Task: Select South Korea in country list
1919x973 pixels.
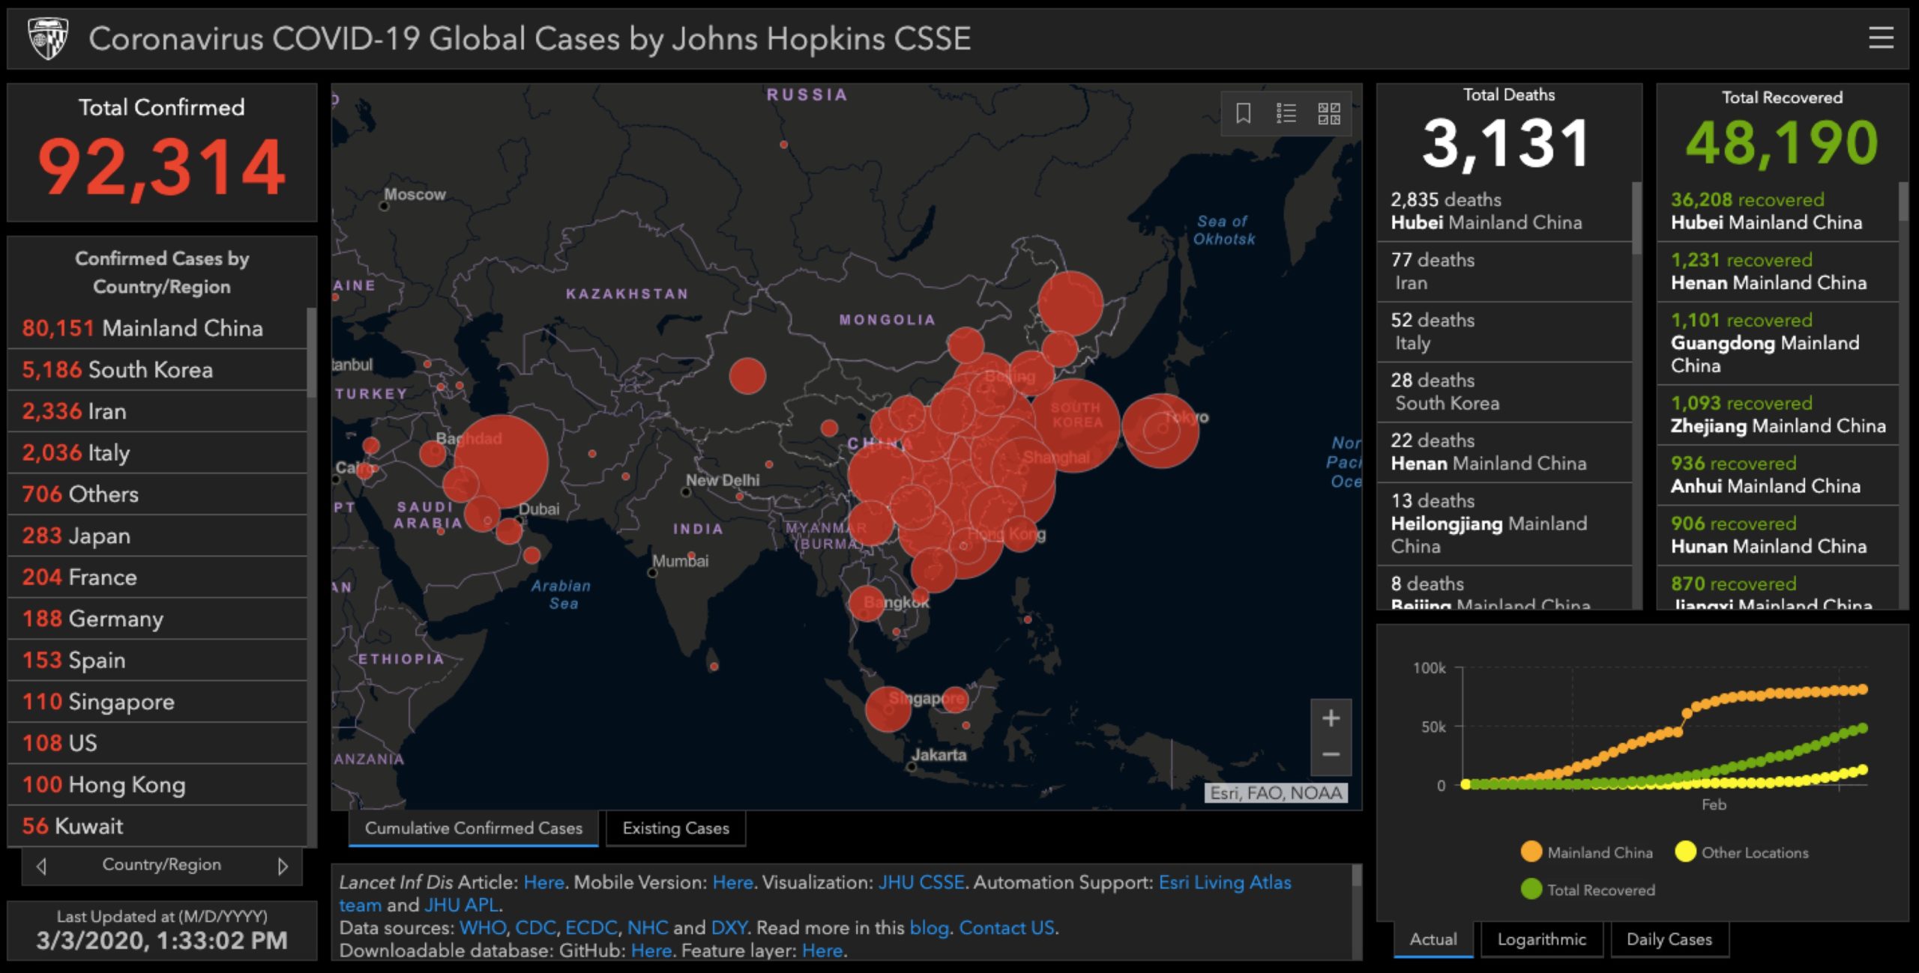Action: pyautogui.click(x=157, y=370)
